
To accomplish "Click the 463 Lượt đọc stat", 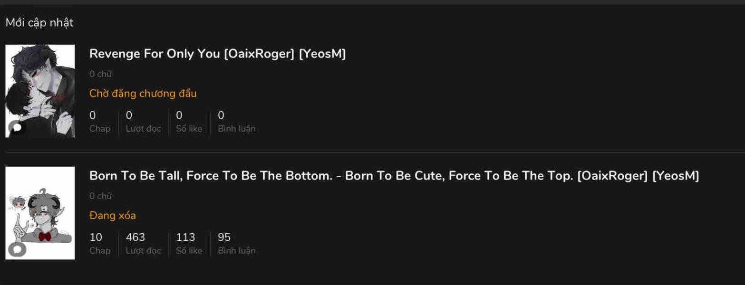I will pos(143,243).
